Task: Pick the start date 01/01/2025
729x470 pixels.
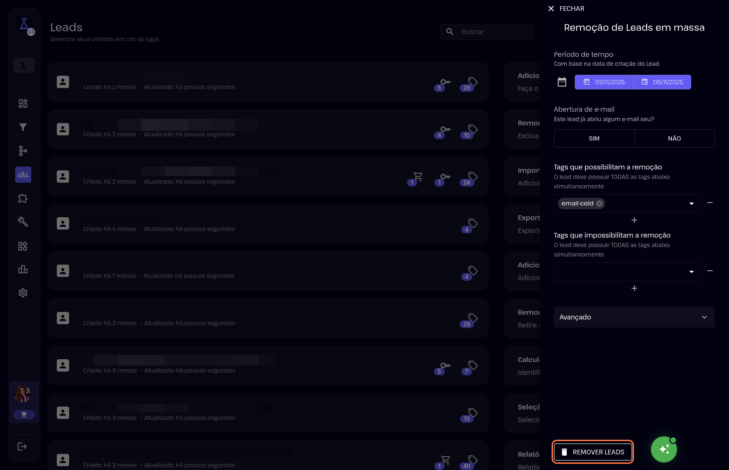Action: (604, 82)
